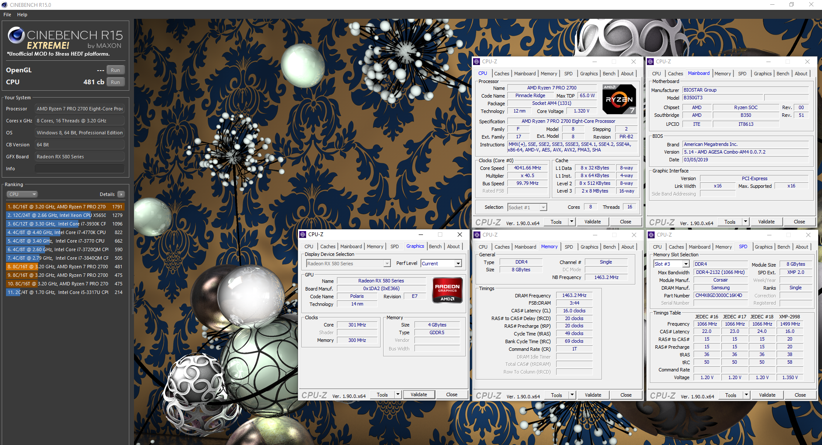Image resolution: width=822 pixels, height=445 pixels.
Task: Select ranking row 1 with score 1791
Action: point(65,207)
